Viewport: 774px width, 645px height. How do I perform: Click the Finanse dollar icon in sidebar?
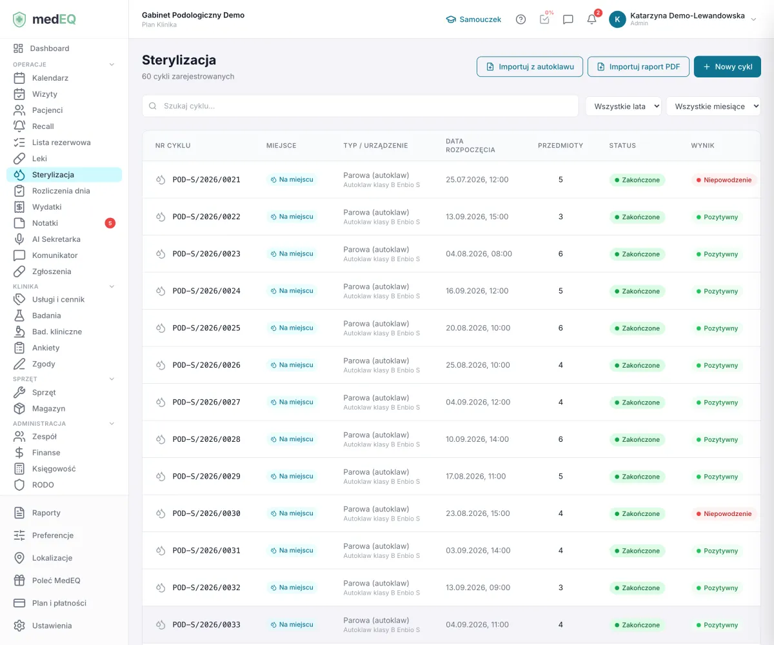coord(19,453)
